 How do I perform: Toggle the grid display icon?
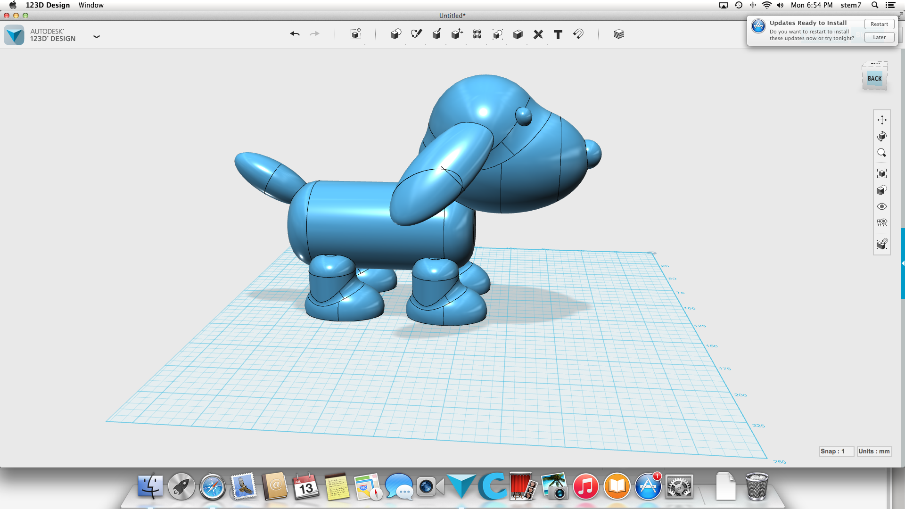882,223
